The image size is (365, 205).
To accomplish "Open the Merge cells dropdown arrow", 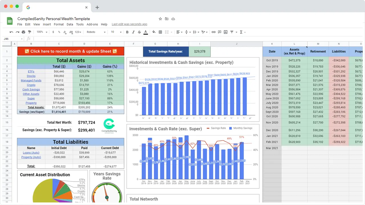I will tap(172, 32).
